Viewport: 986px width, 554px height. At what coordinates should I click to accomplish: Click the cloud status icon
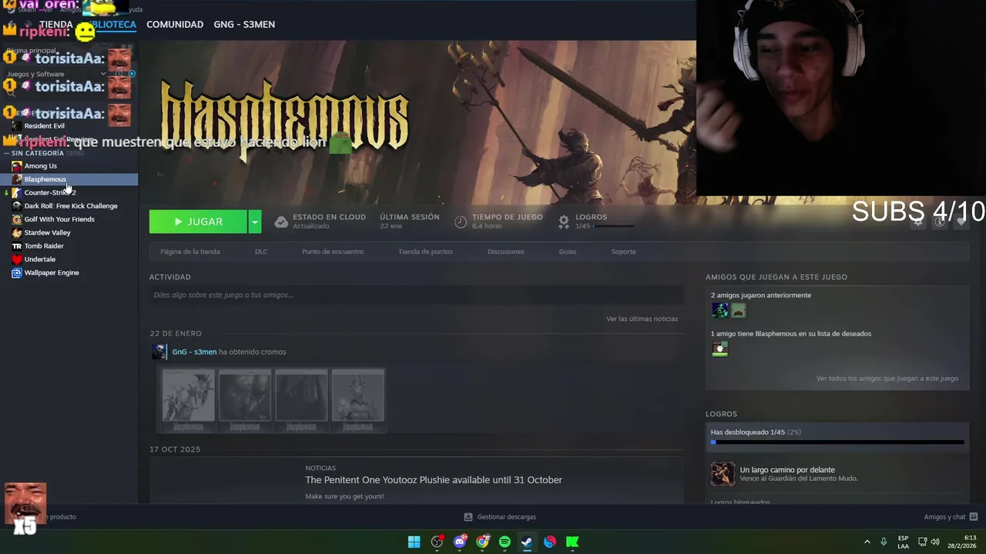(x=281, y=222)
